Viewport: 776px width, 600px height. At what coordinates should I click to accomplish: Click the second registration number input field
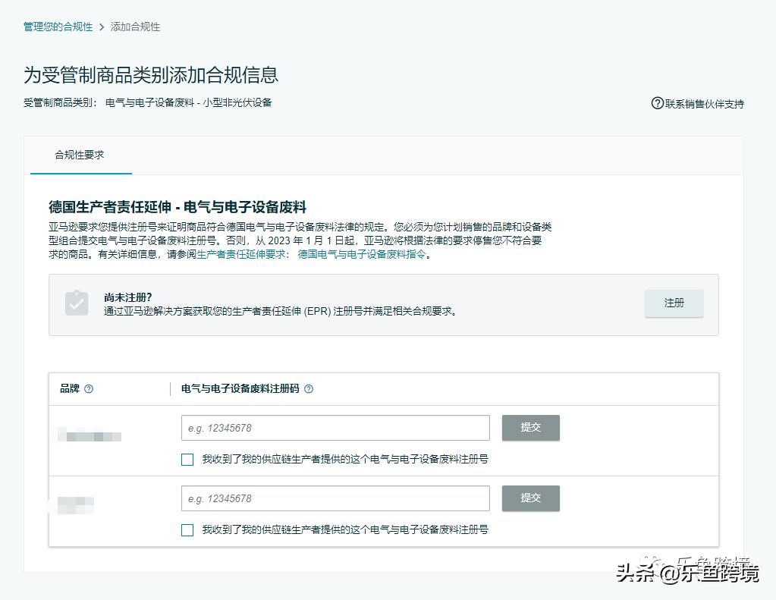pos(335,498)
